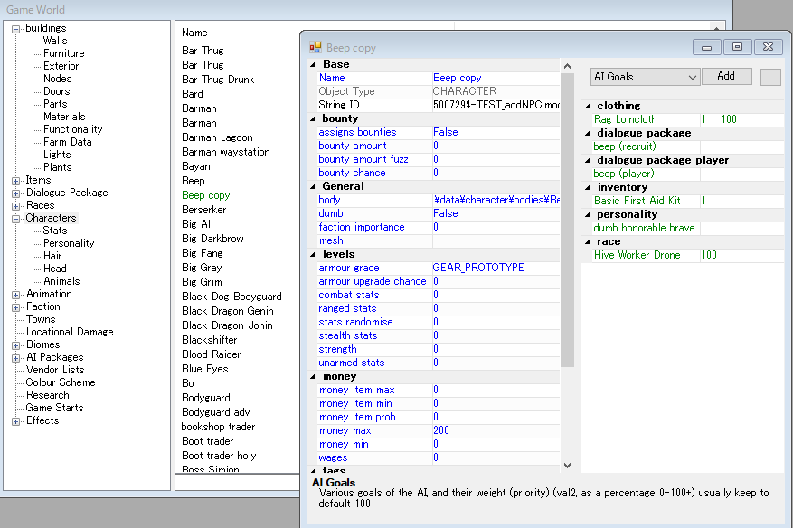Click the ellipsis button beside Add
This screenshot has width=793, height=528.
(x=770, y=78)
